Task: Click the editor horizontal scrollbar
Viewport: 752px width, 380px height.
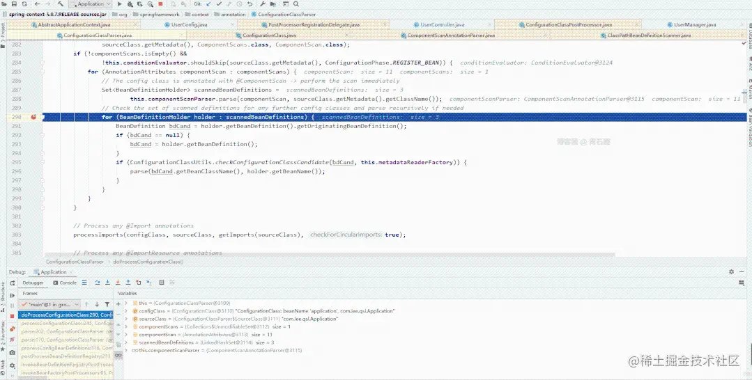Action: tap(328, 255)
